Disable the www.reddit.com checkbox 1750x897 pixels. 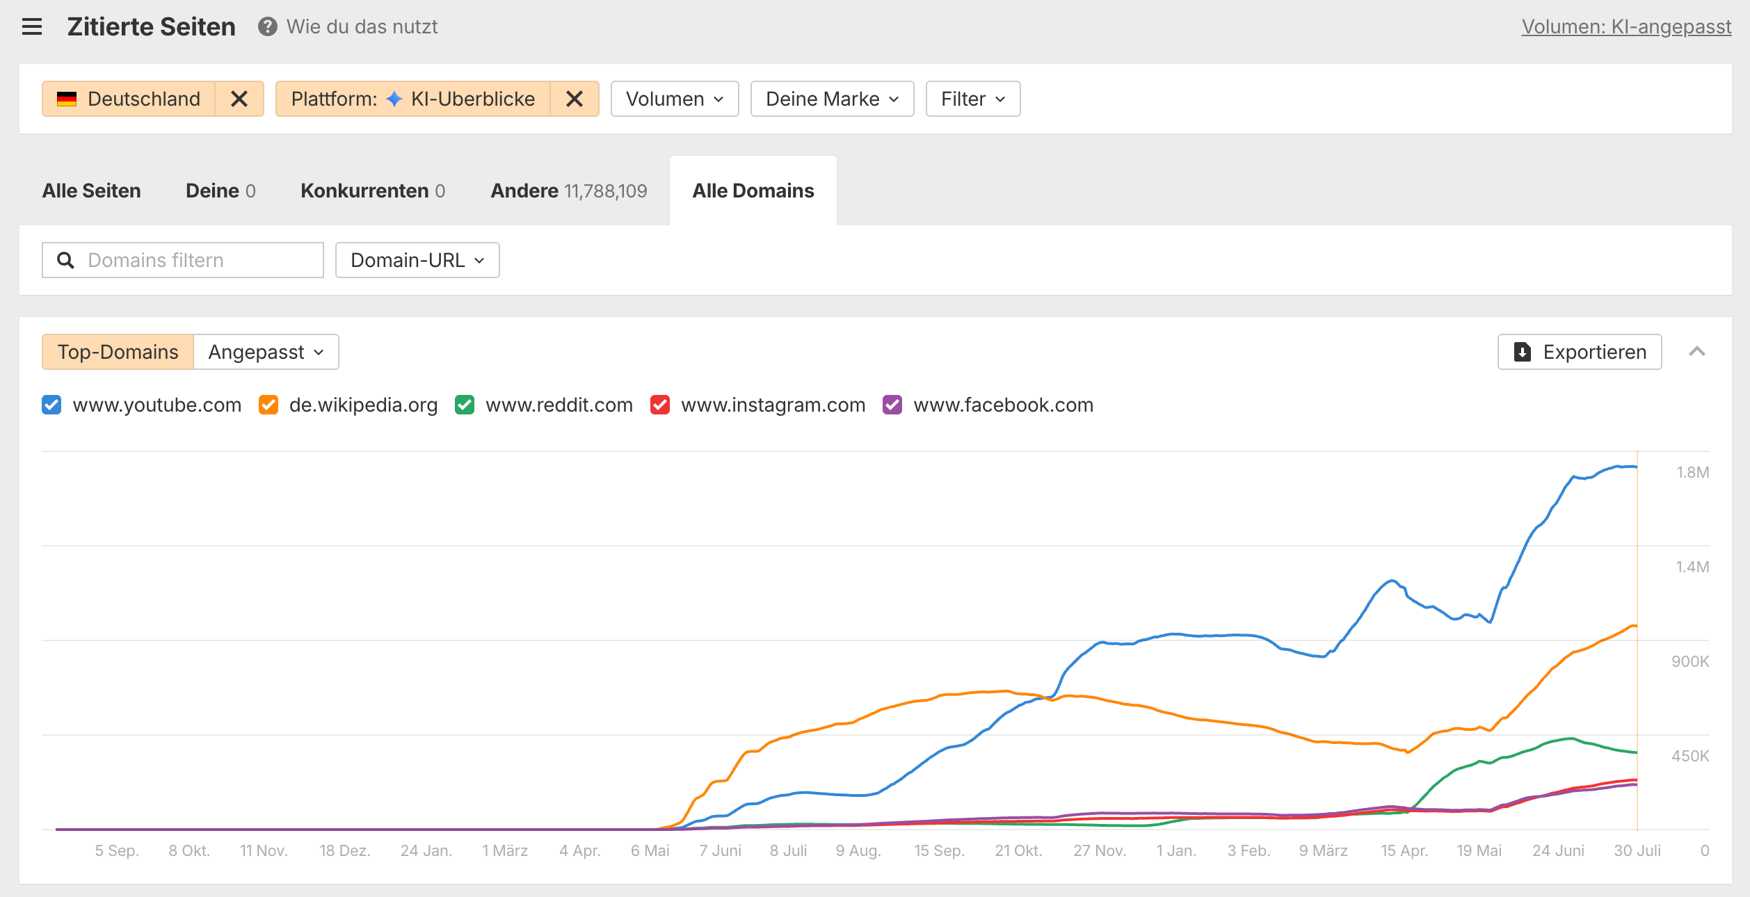(465, 405)
